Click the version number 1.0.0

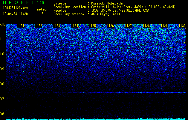click(40, 2)
